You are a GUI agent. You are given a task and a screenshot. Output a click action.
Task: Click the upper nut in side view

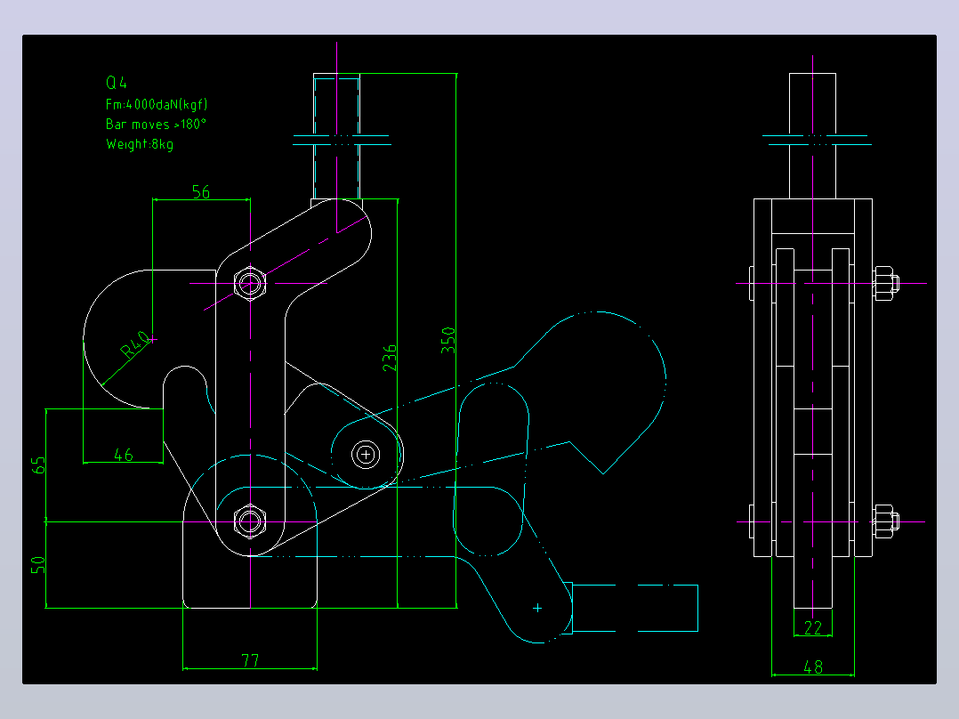886,283
